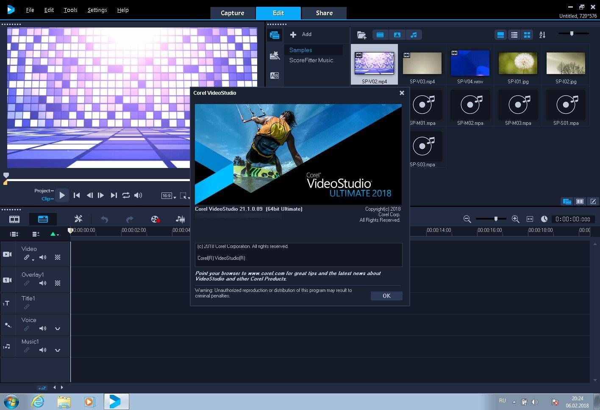Click Add to create a new library folder
The width and height of the screenshot is (600, 410).
point(301,34)
